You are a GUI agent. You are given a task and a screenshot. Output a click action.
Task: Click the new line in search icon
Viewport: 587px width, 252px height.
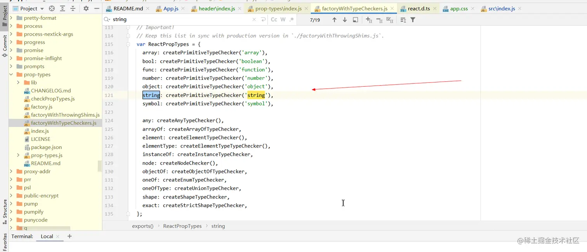[264, 19]
